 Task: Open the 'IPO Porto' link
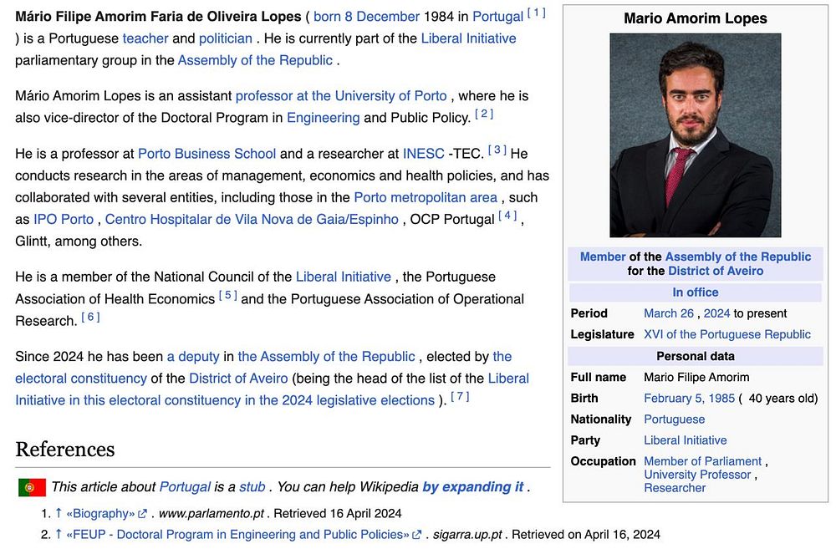(64, 220)
